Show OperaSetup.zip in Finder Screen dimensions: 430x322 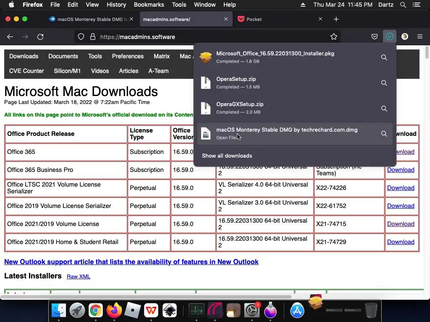[384, 83]
